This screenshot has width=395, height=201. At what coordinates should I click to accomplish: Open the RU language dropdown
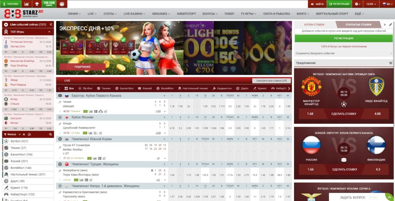(386, 4)
